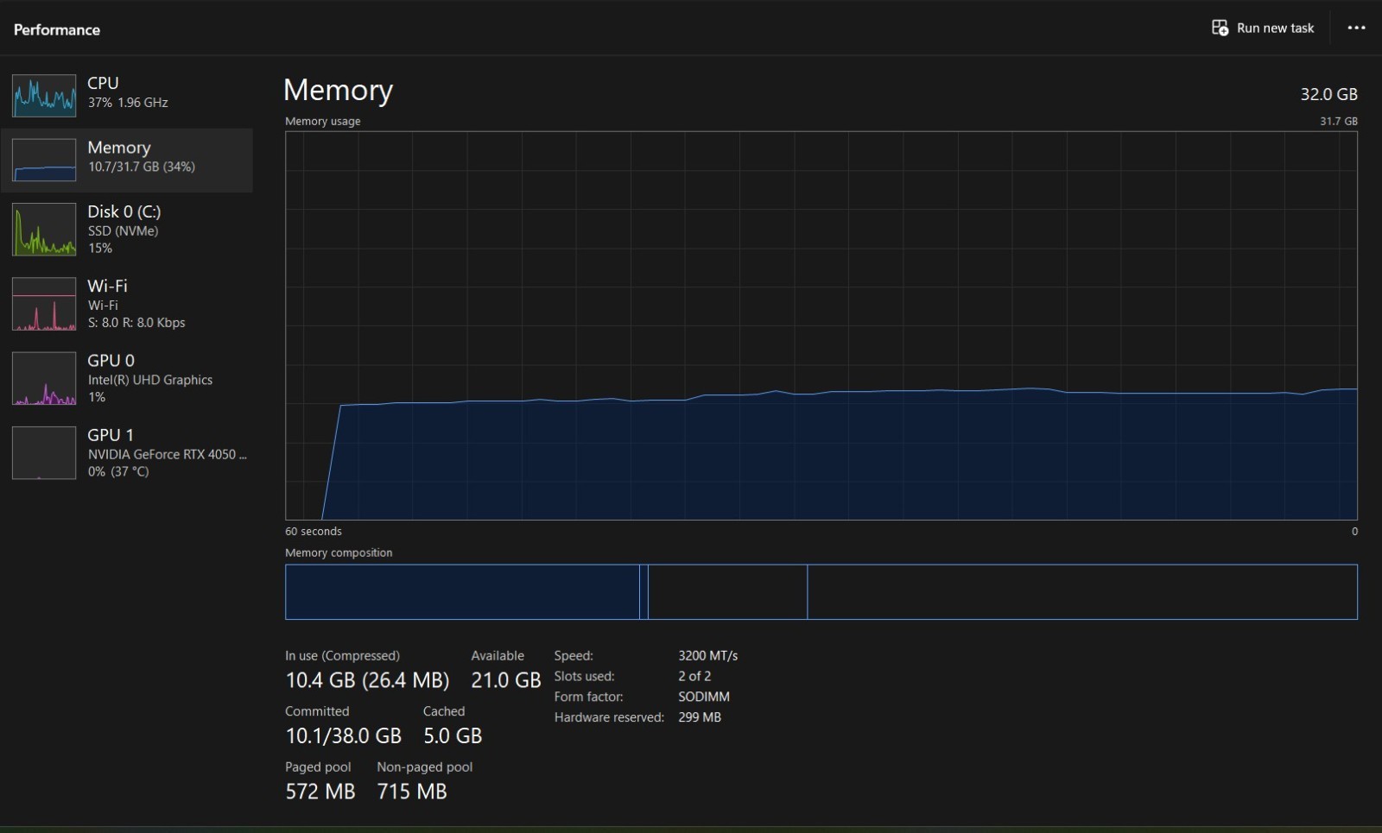The height and width of the screenshot is (833, 1382).
Task: Click the 60 seconds axis label
Action: pos(314,531)
